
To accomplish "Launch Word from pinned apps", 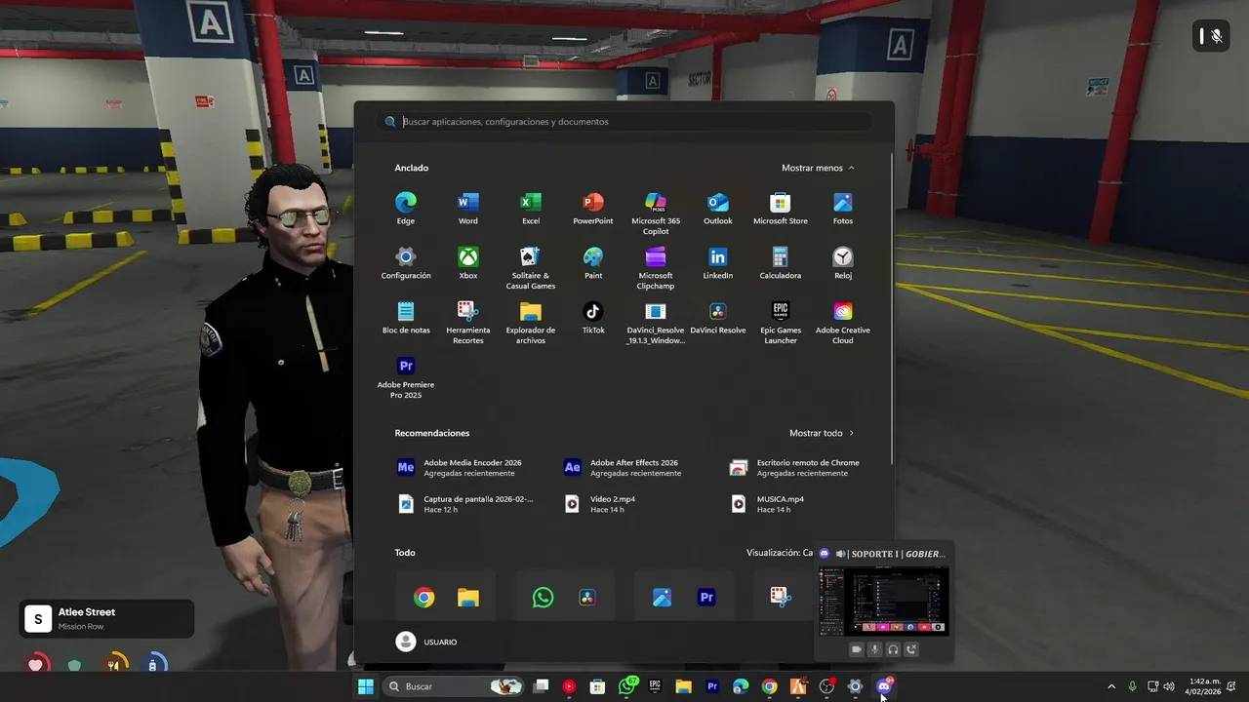I will point(468,209).
